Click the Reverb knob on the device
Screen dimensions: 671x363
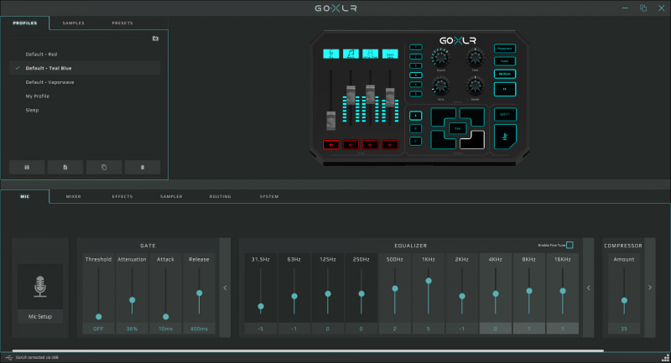click(440, 57)
